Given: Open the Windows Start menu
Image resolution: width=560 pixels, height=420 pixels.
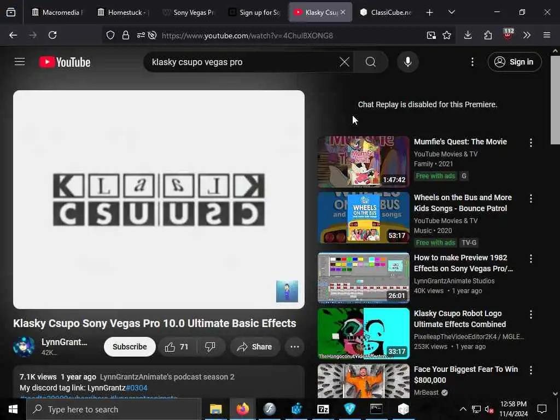Looking at the screenshot, I should [13, 409].
